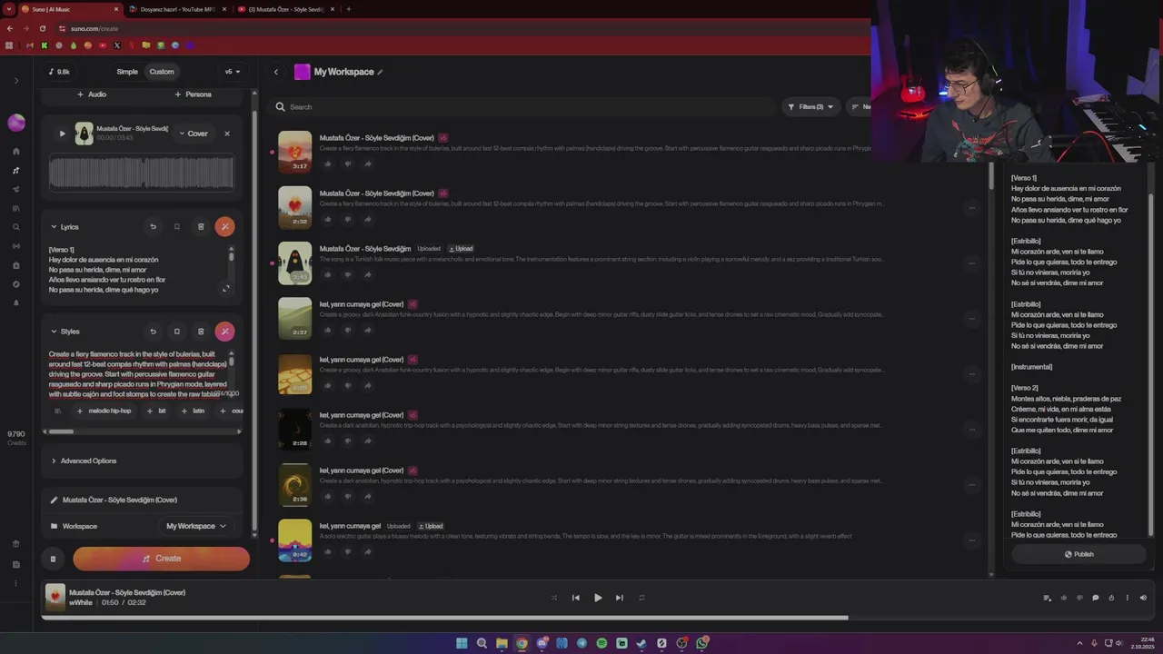Image resolution: width=1163 pixels, height=654 pixels.
Task: Open comments icon in player bar
Action: click(x=1095, y=598)
